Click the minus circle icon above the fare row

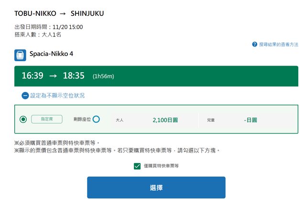(x=25, y=96)
